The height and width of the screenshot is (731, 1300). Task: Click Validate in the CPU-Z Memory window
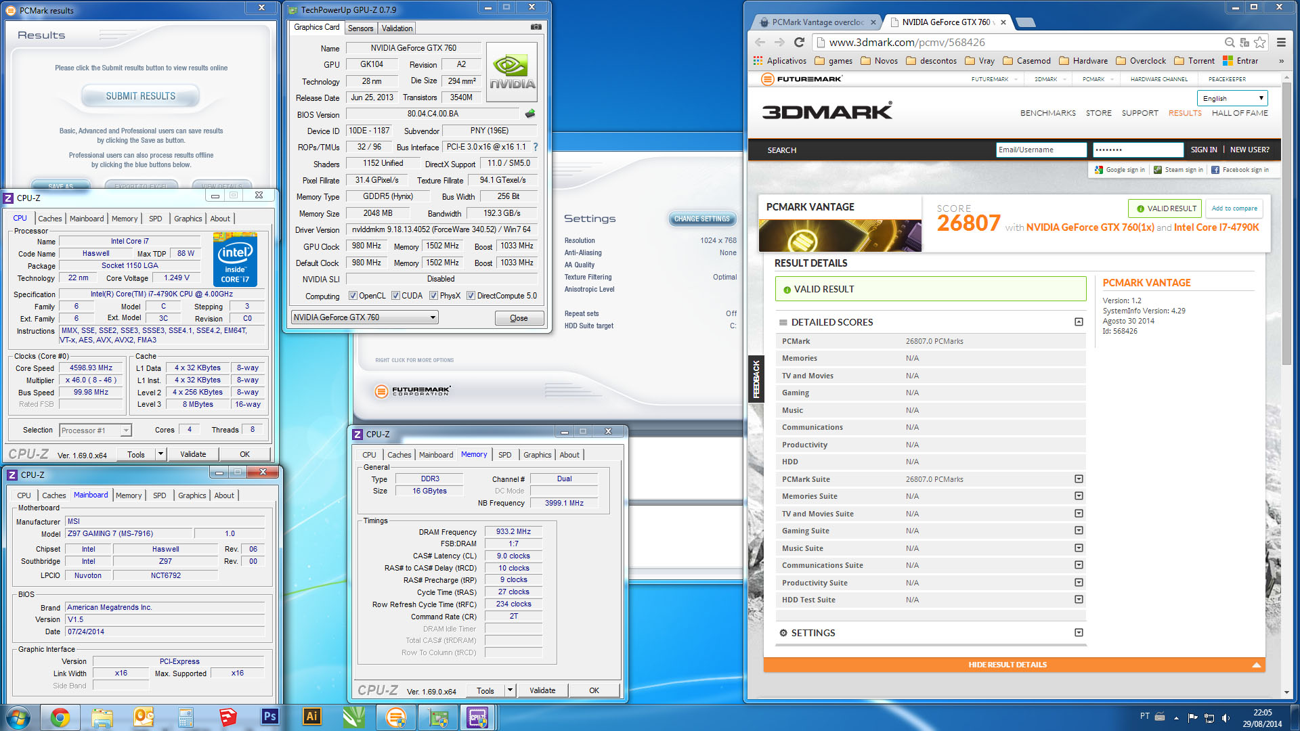[x=542, y=690]
